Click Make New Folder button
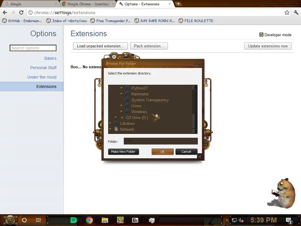Screen dimensions: 301x226 (123, 152)
